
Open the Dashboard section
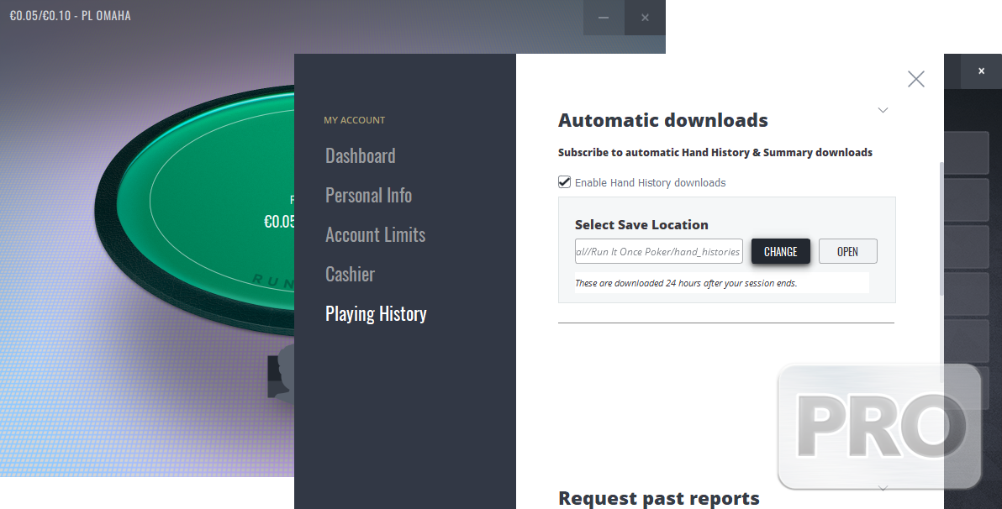pyautogui.click(x=360, y=156)
